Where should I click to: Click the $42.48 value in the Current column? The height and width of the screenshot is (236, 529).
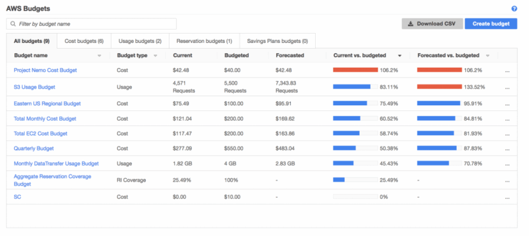point(181,70)
